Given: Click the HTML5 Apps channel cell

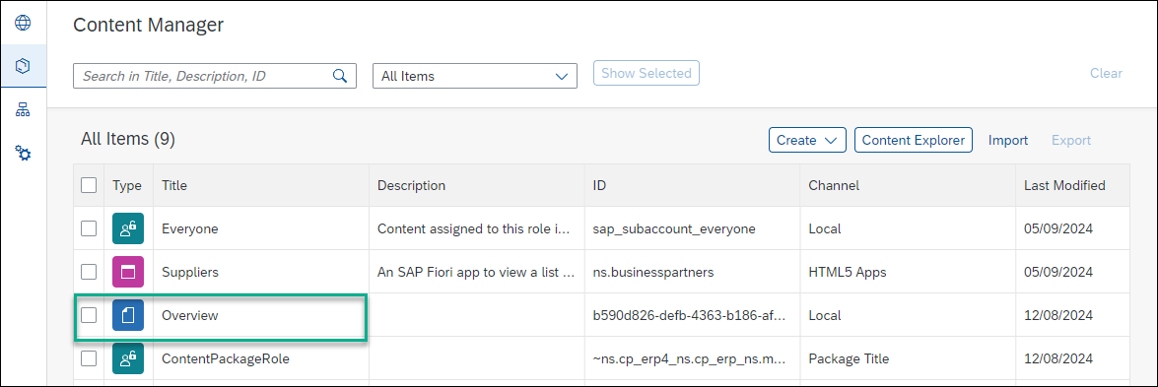Looking at the screenshot, I should point(848,272).
